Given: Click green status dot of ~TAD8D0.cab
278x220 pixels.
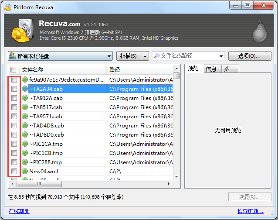Looking at the screenshot, I should pyautogui.click(x=25, y=134).
